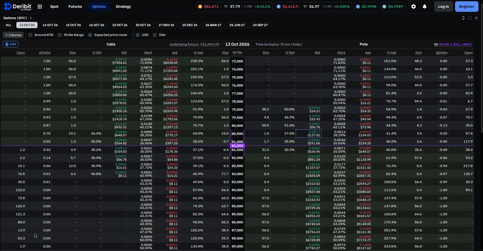Select the 13 OCT 26 expiry tab

pos(27,25)
